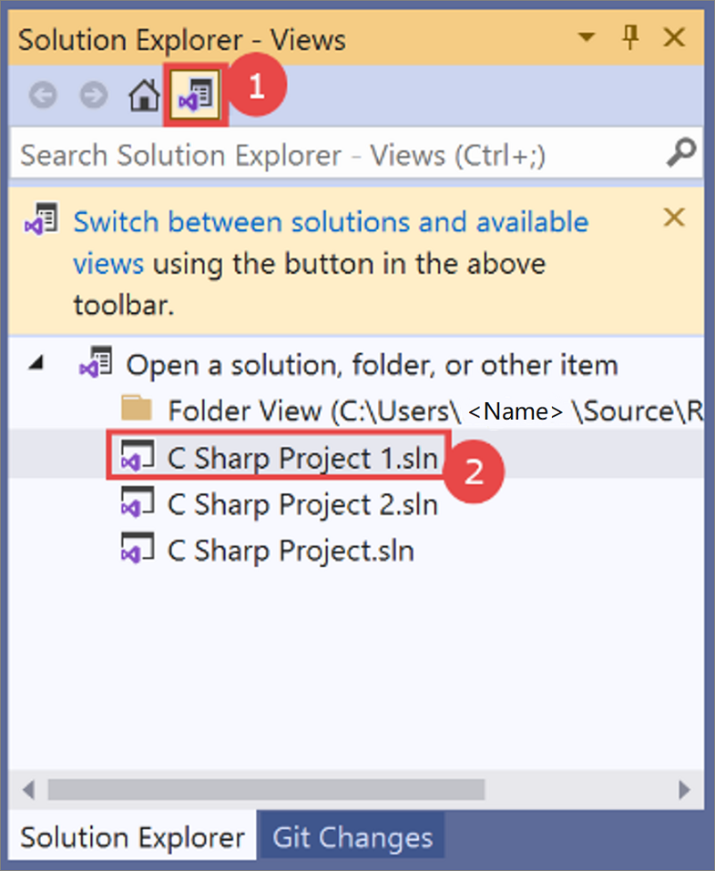Viewport: 715px width, 871px height.
Task: Click the Forward navigation arrow icon
Action: click(x=94, y=95)
